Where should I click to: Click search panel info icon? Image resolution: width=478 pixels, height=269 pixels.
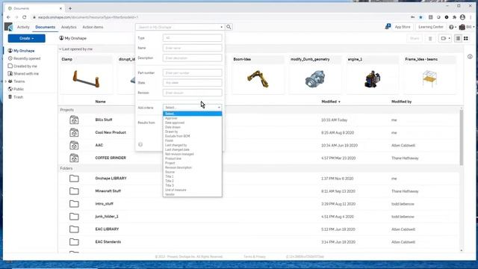(x=140, y=144)
